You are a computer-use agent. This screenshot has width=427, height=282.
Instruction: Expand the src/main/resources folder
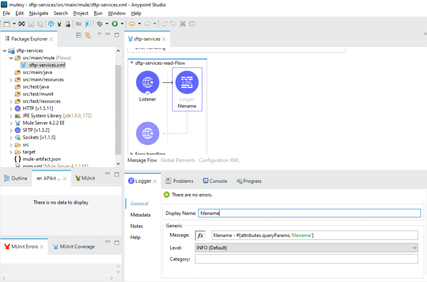(11, 80)
